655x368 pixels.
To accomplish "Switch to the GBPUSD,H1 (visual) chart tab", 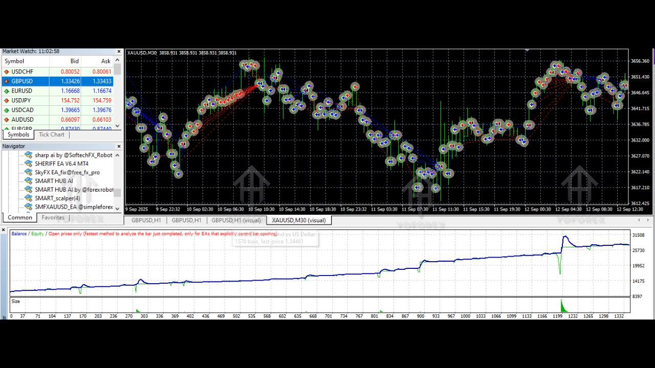I will pyautogui.click(x=236, y=220).
